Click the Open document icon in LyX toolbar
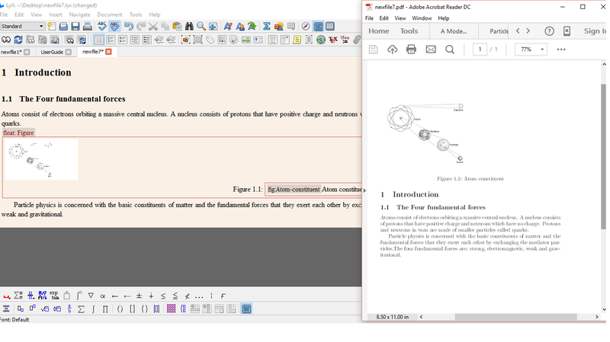 (63, 26)
